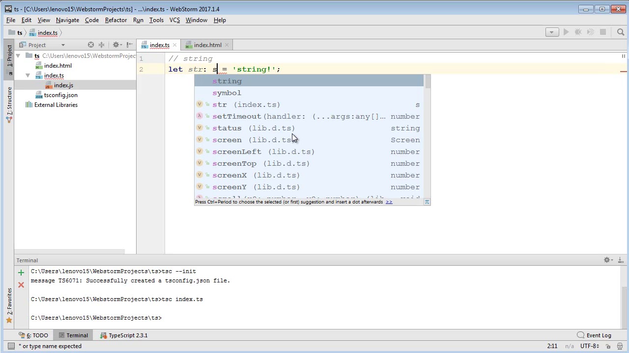Select 'symbol' completion suggestion
The image size is (629, 353).
coord(309,93)
